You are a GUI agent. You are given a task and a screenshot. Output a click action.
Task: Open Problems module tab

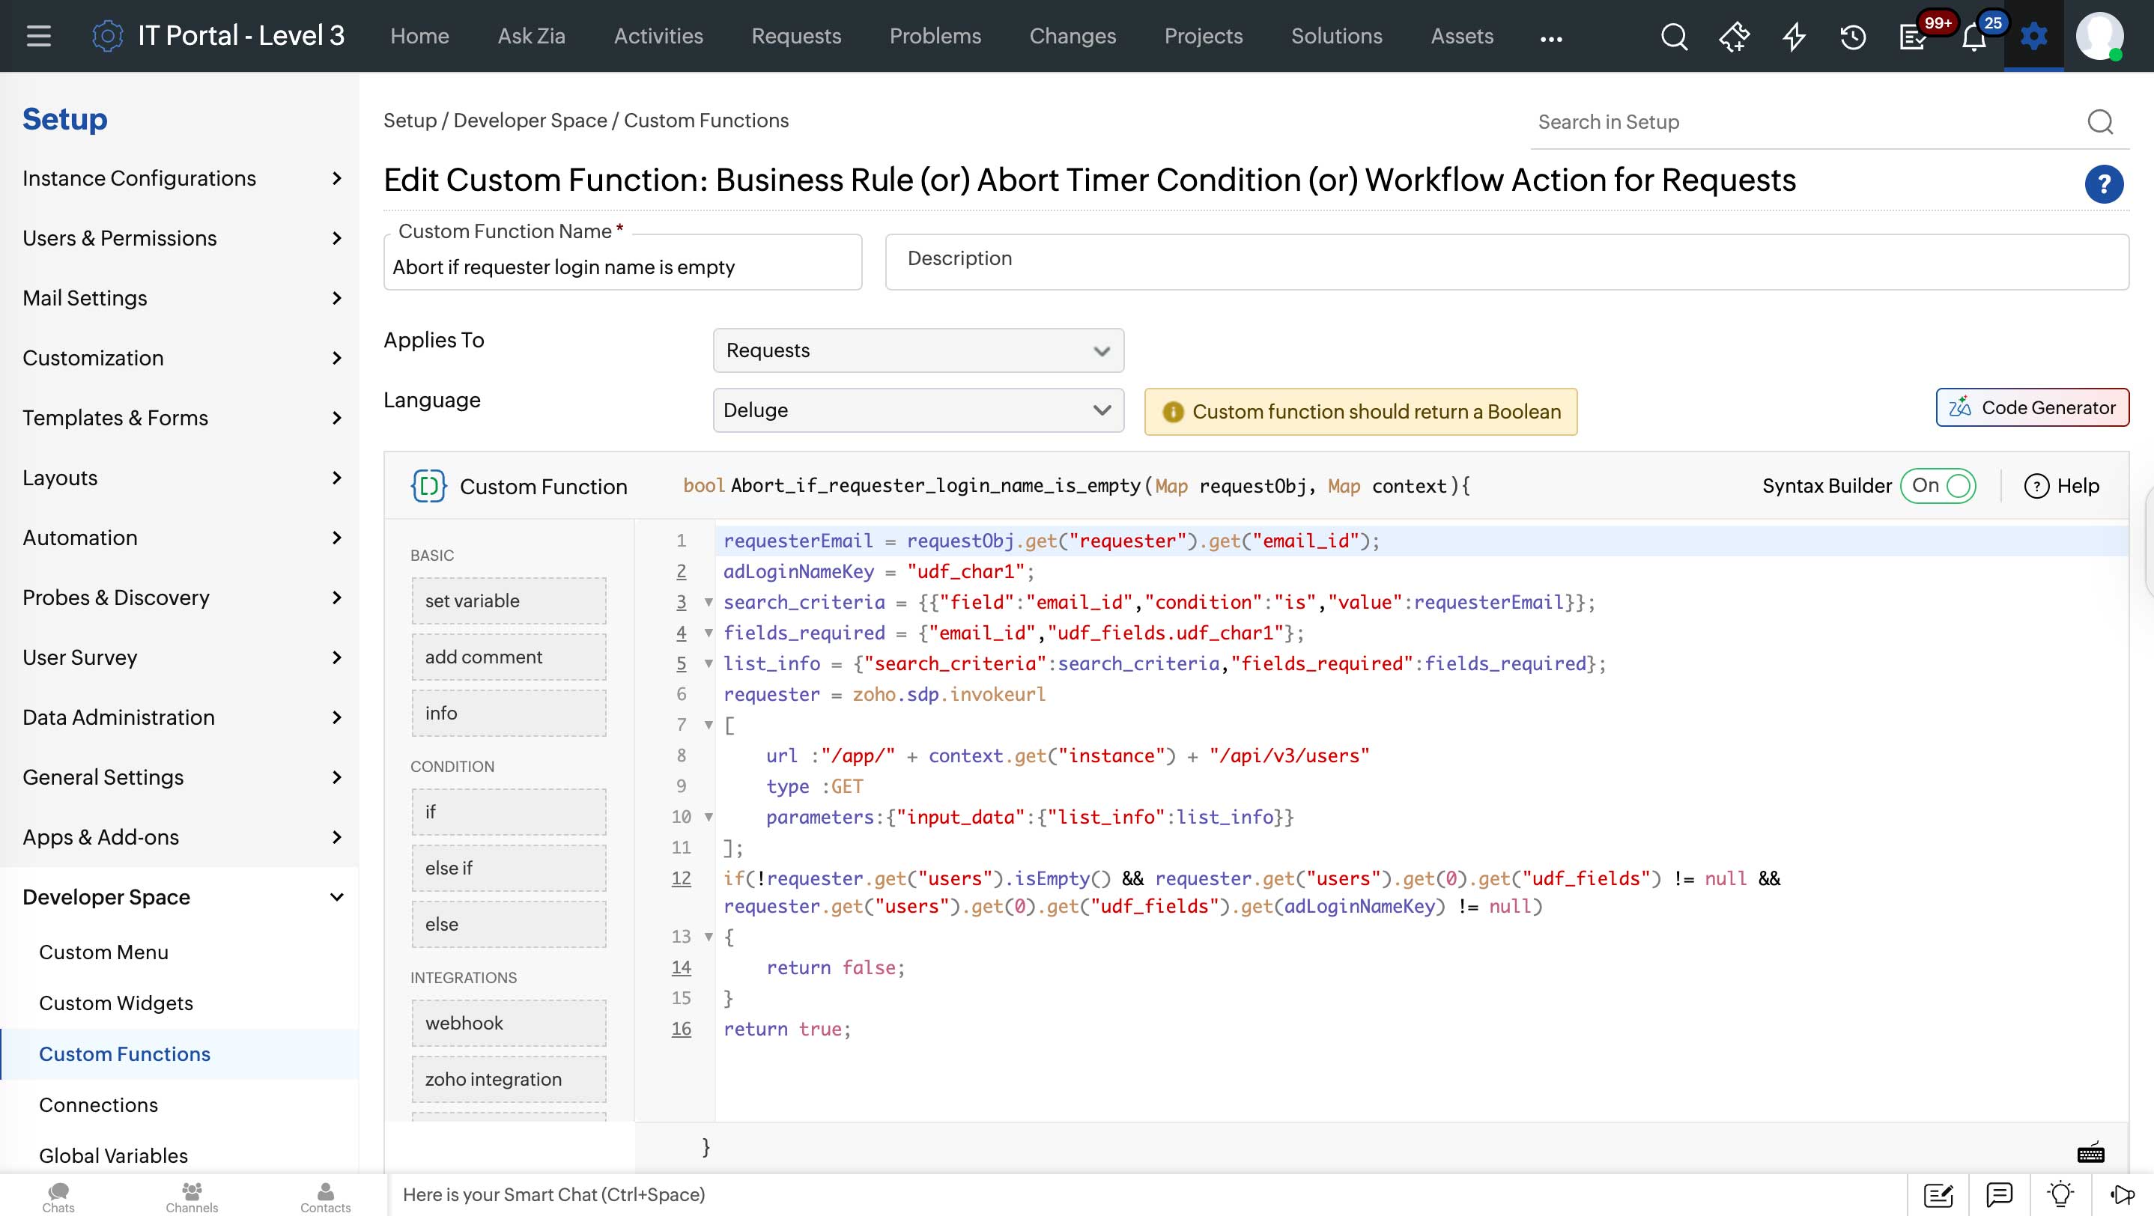pyautogui.click(x=935, y=36)
